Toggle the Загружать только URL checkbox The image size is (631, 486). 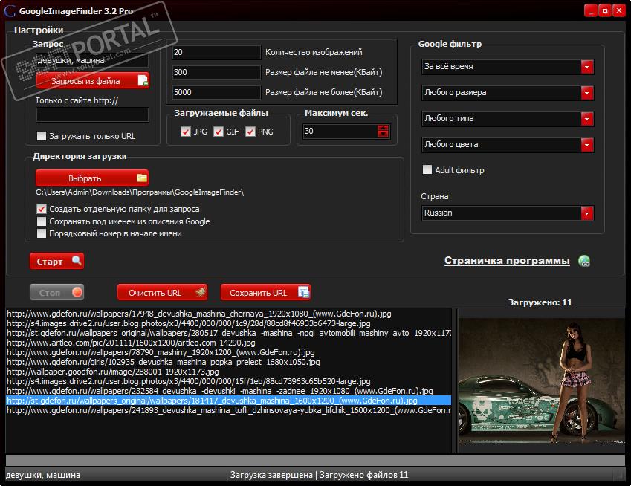[42, 136]
